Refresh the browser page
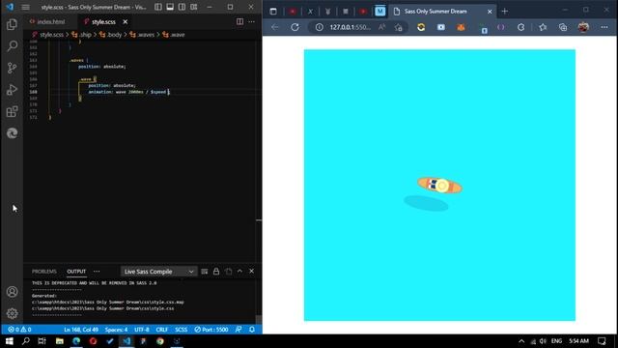 pyautogui.click(x=295, y=27)
